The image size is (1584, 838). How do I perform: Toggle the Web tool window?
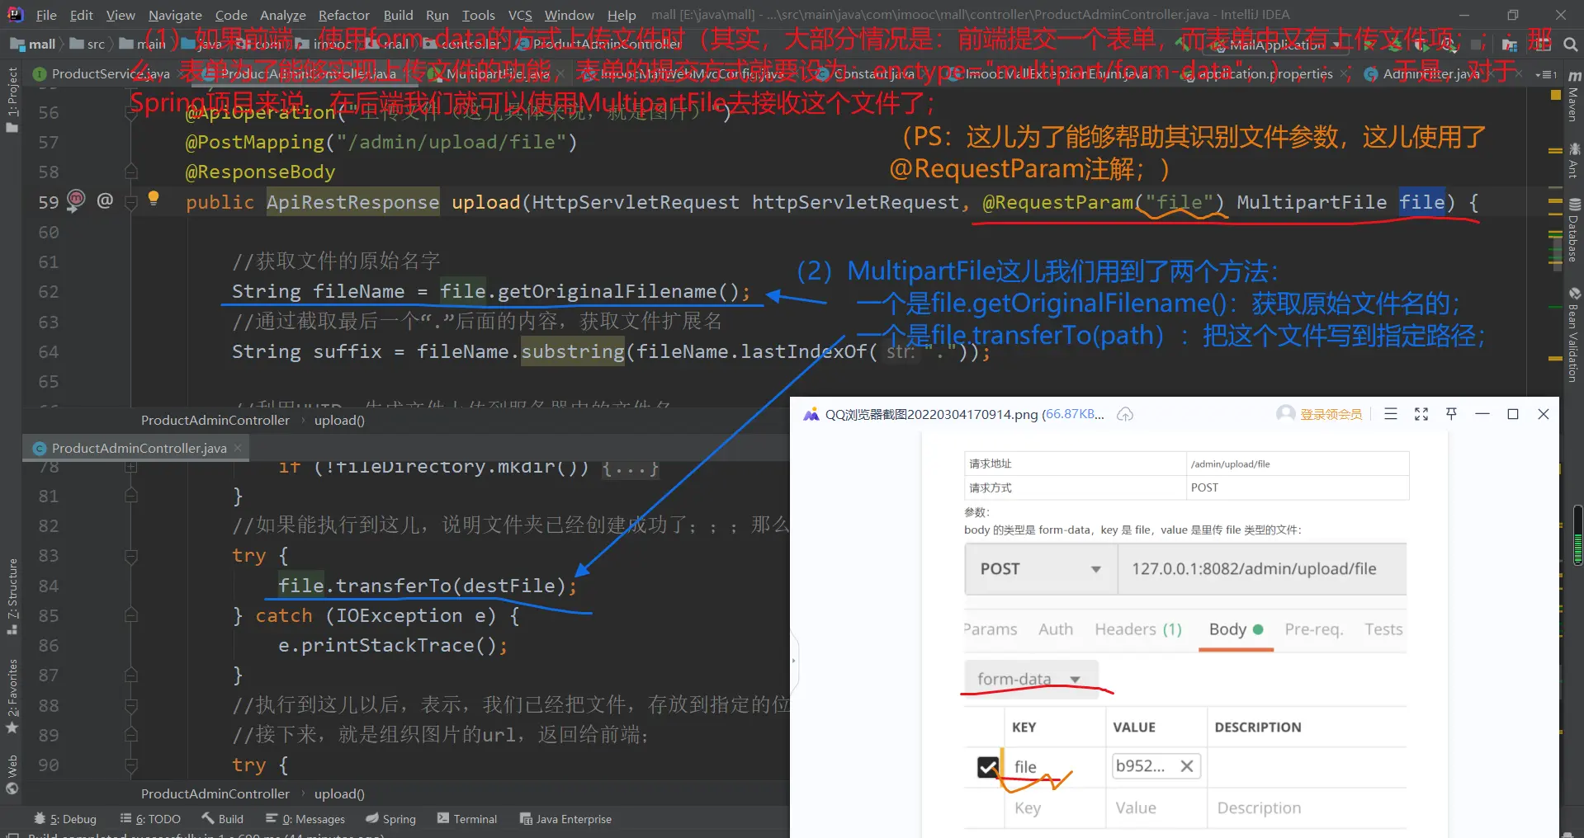(x=12, y=775)
